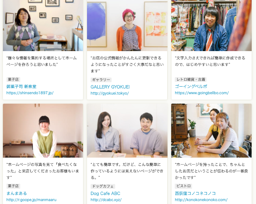256x204 pixels.
Task: Select the photo of woman in green apron
Action: tap(43, 130)
